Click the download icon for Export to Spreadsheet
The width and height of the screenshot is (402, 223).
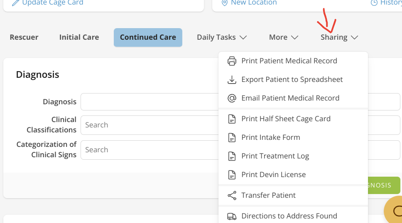[232, 79]
